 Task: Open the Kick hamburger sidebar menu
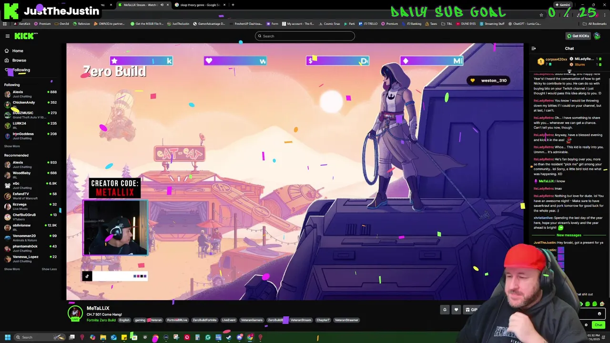[x=7, y=36]
